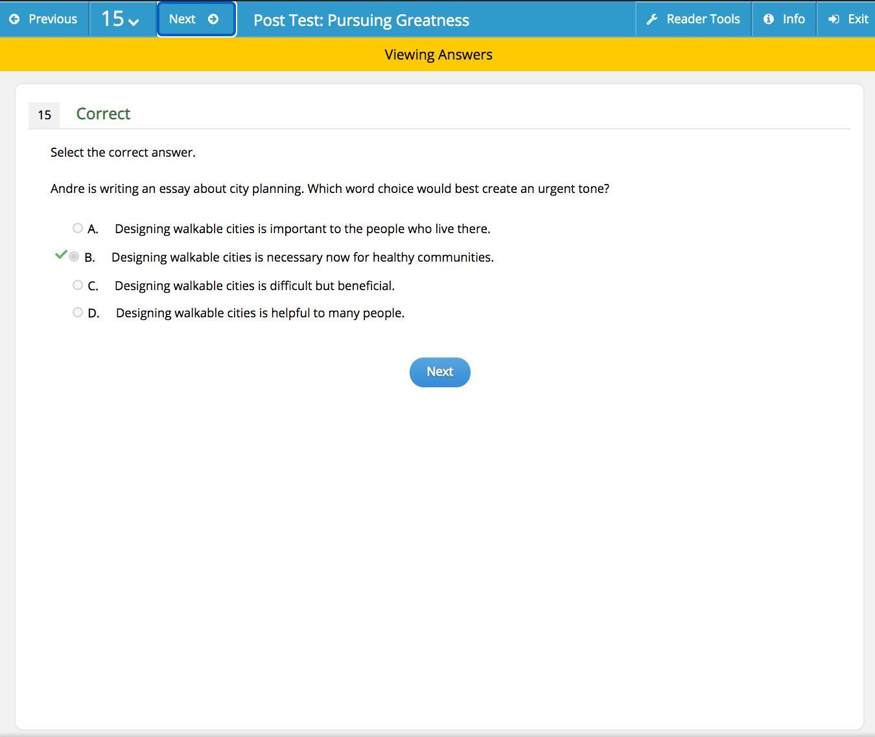The height and width of the screenshot is (737, 875).
Task: Click the 'Post Test: Pursuing Greatness' title
Action: coord(361,20)
